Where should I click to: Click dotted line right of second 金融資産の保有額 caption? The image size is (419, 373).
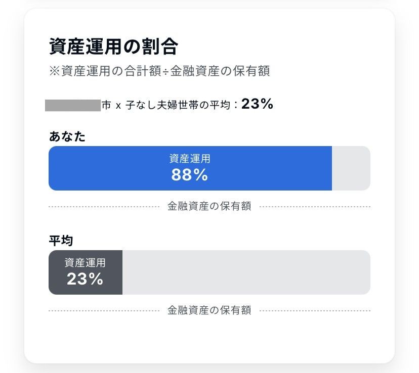point(315,311)
